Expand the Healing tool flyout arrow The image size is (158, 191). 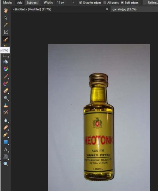point(9,130)
